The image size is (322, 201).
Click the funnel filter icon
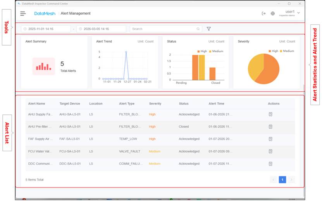(x=209, y=29)
